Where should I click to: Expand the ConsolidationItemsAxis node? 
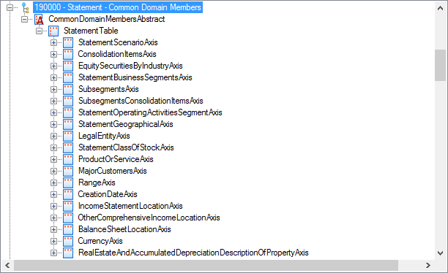[53, 54]
